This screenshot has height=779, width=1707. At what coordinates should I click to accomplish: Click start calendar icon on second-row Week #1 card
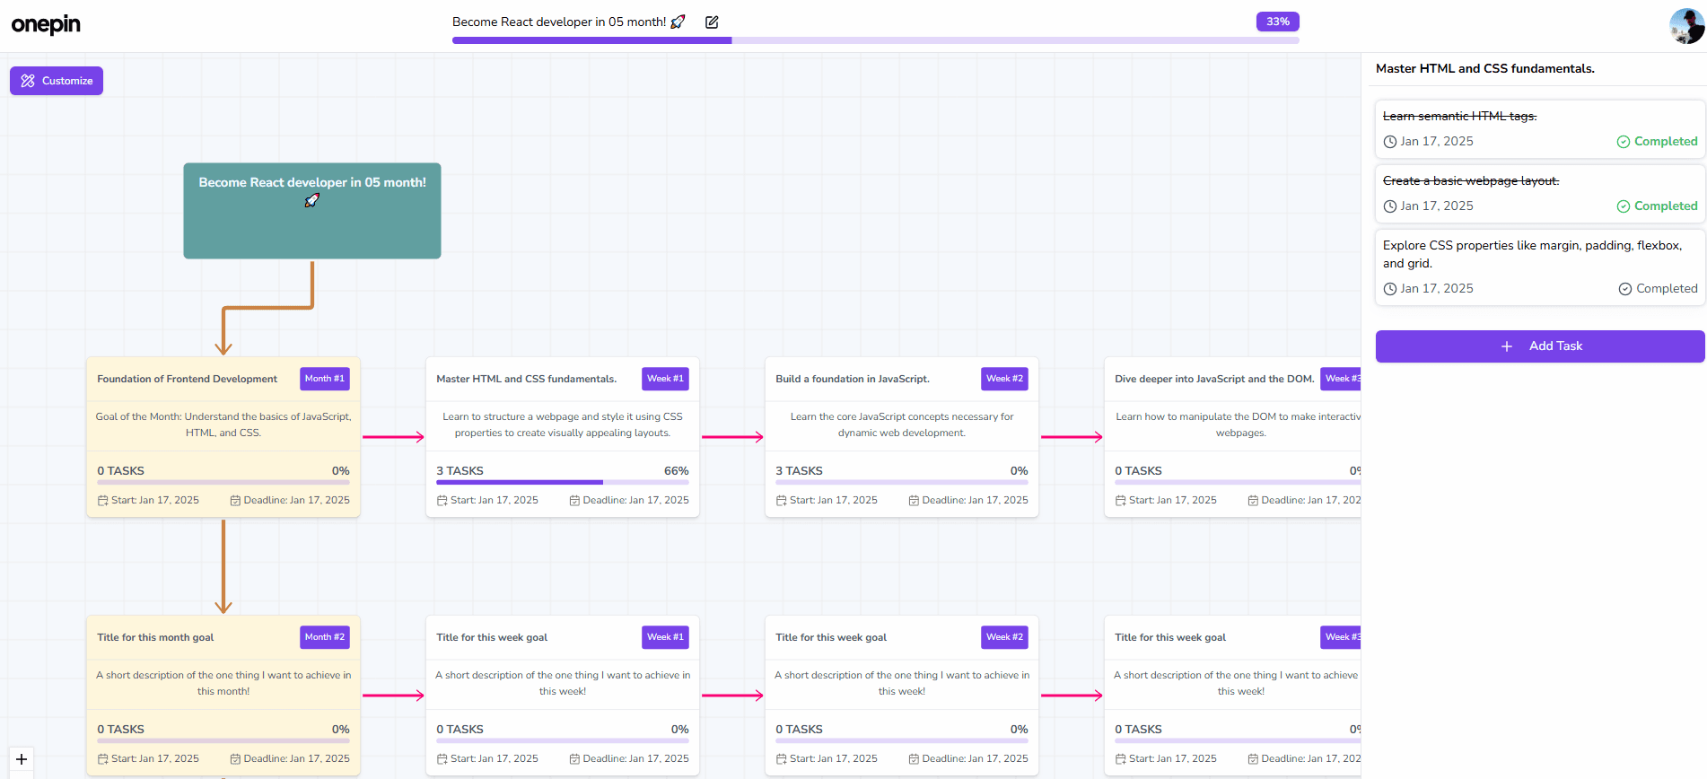click(x=442, y=759)
